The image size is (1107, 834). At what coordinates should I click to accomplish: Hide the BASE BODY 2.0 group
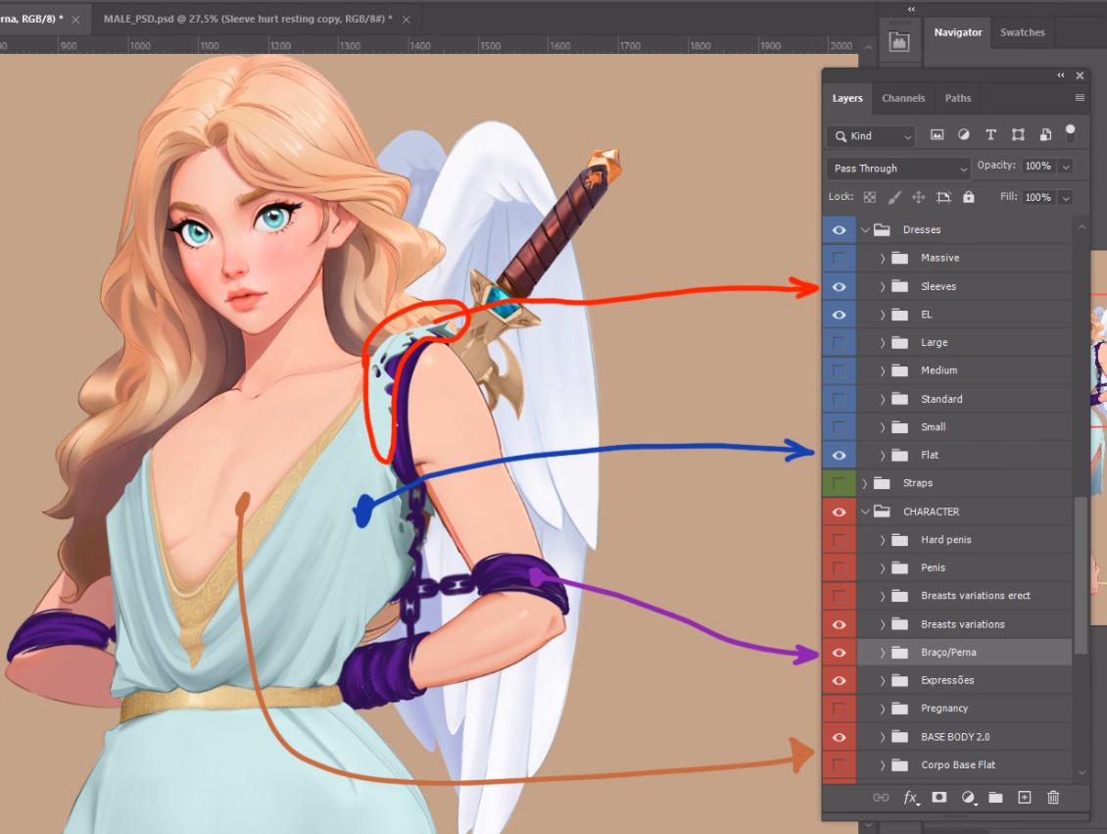[x=839, y=737]
